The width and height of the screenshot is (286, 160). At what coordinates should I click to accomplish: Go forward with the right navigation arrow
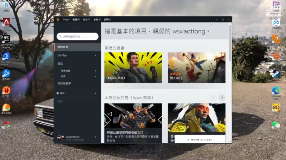(x=79, y=28)
